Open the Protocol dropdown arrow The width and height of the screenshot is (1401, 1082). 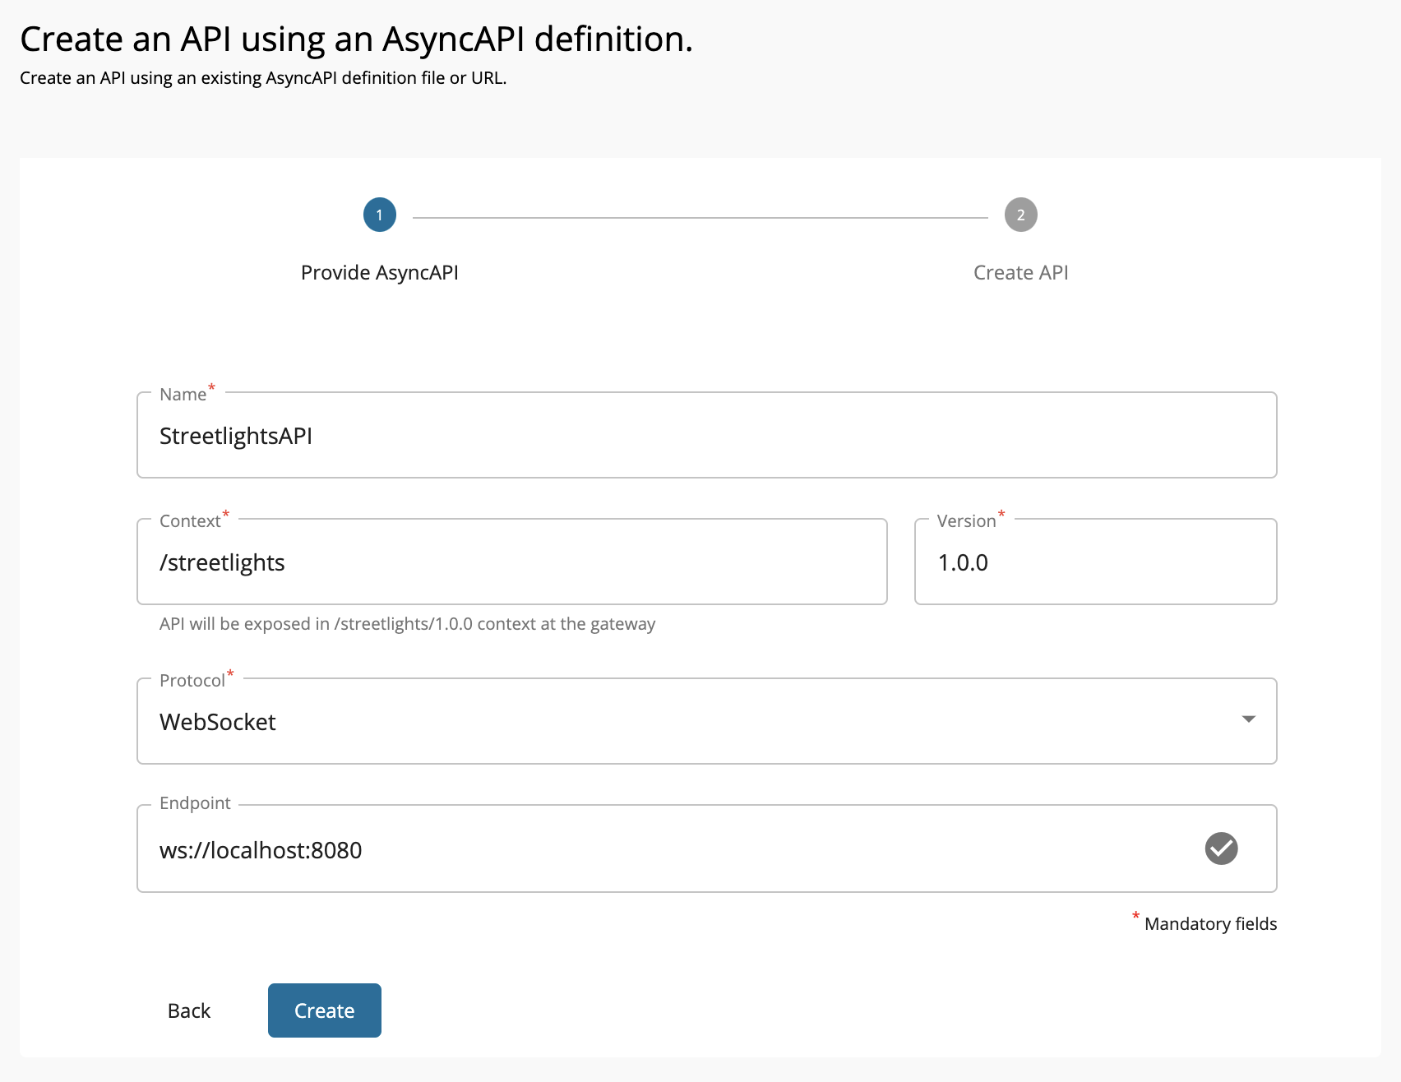click(1248, 719)
